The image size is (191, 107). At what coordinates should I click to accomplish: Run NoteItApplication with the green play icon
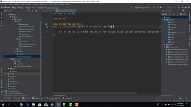point(155,7)
